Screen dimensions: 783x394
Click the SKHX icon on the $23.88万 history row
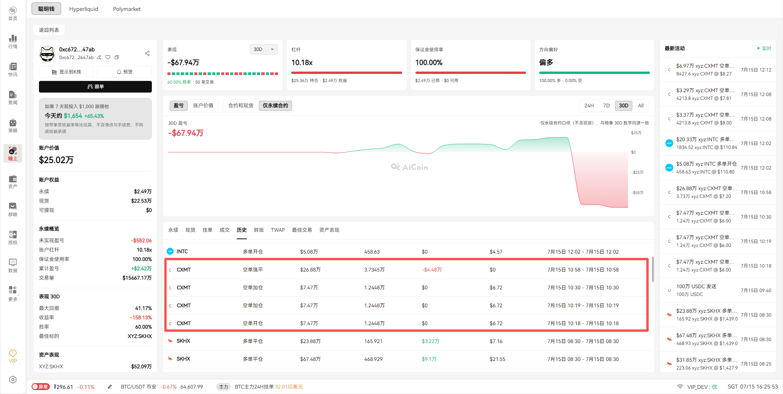170,341
